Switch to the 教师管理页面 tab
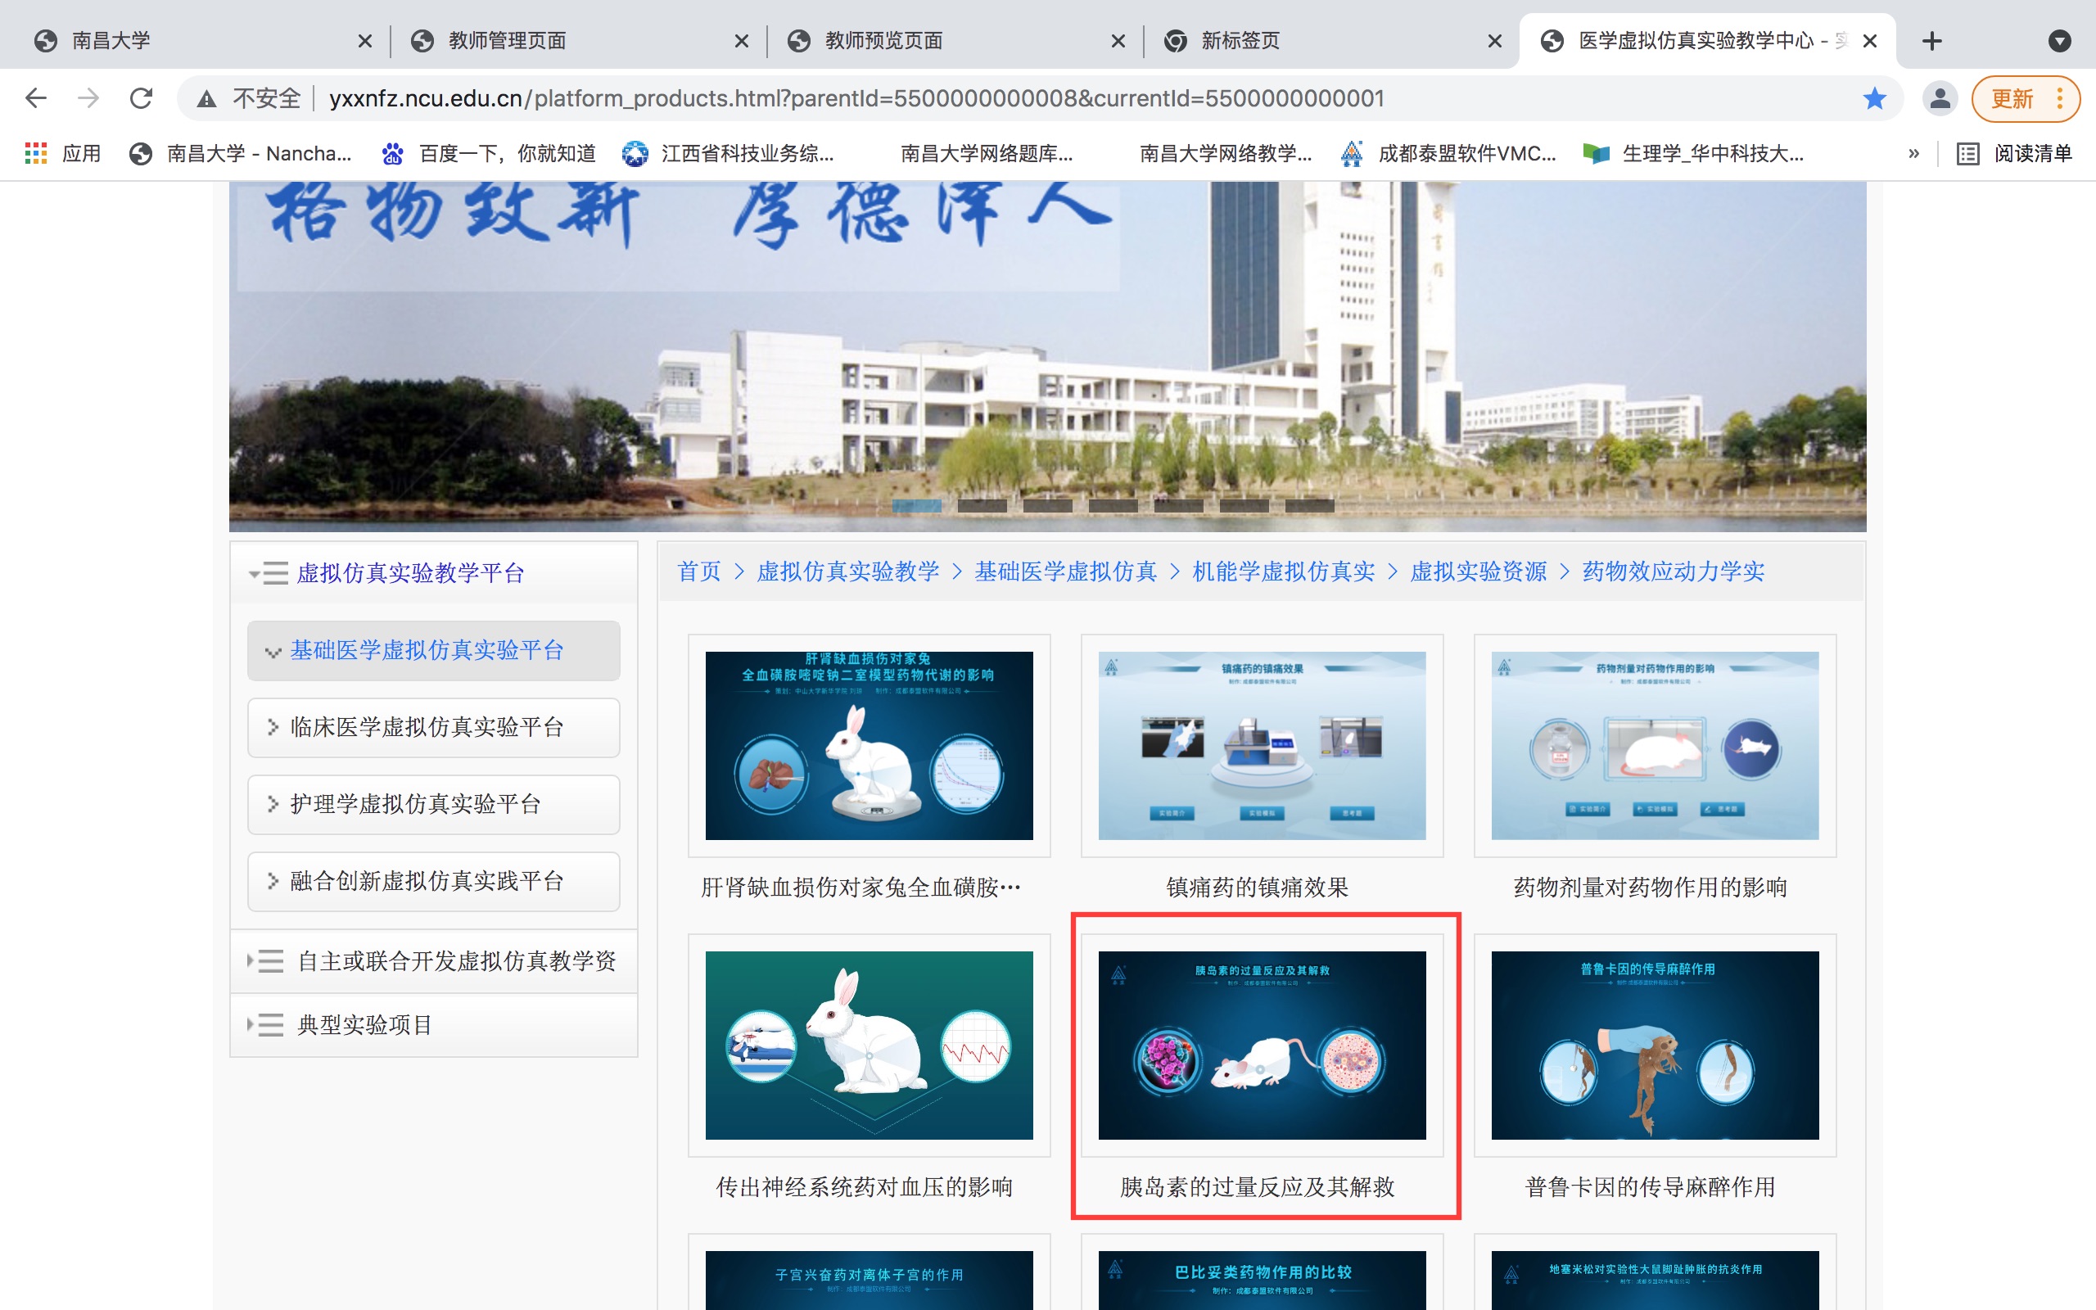 [507, 41]
